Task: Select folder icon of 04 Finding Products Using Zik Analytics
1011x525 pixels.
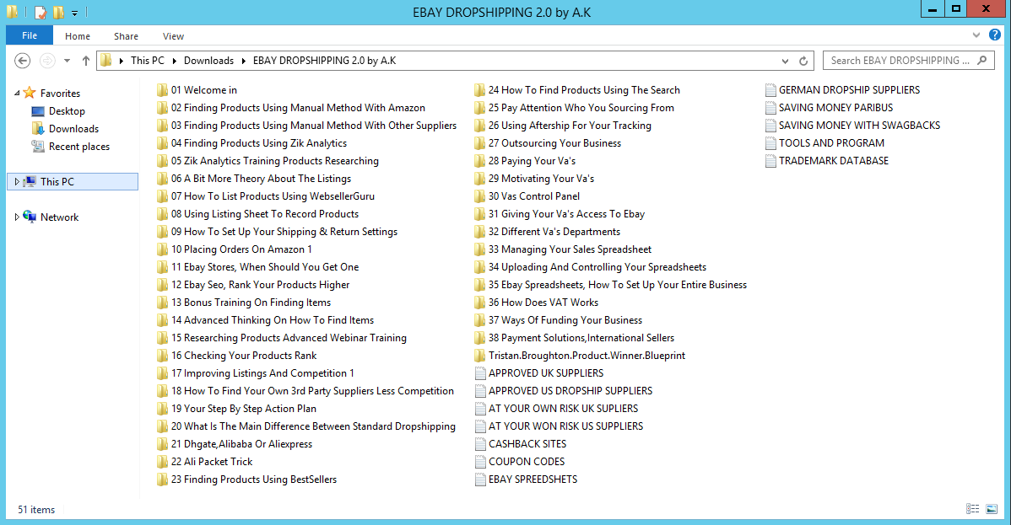Action: pyautogui.click(x=163, y=143)
